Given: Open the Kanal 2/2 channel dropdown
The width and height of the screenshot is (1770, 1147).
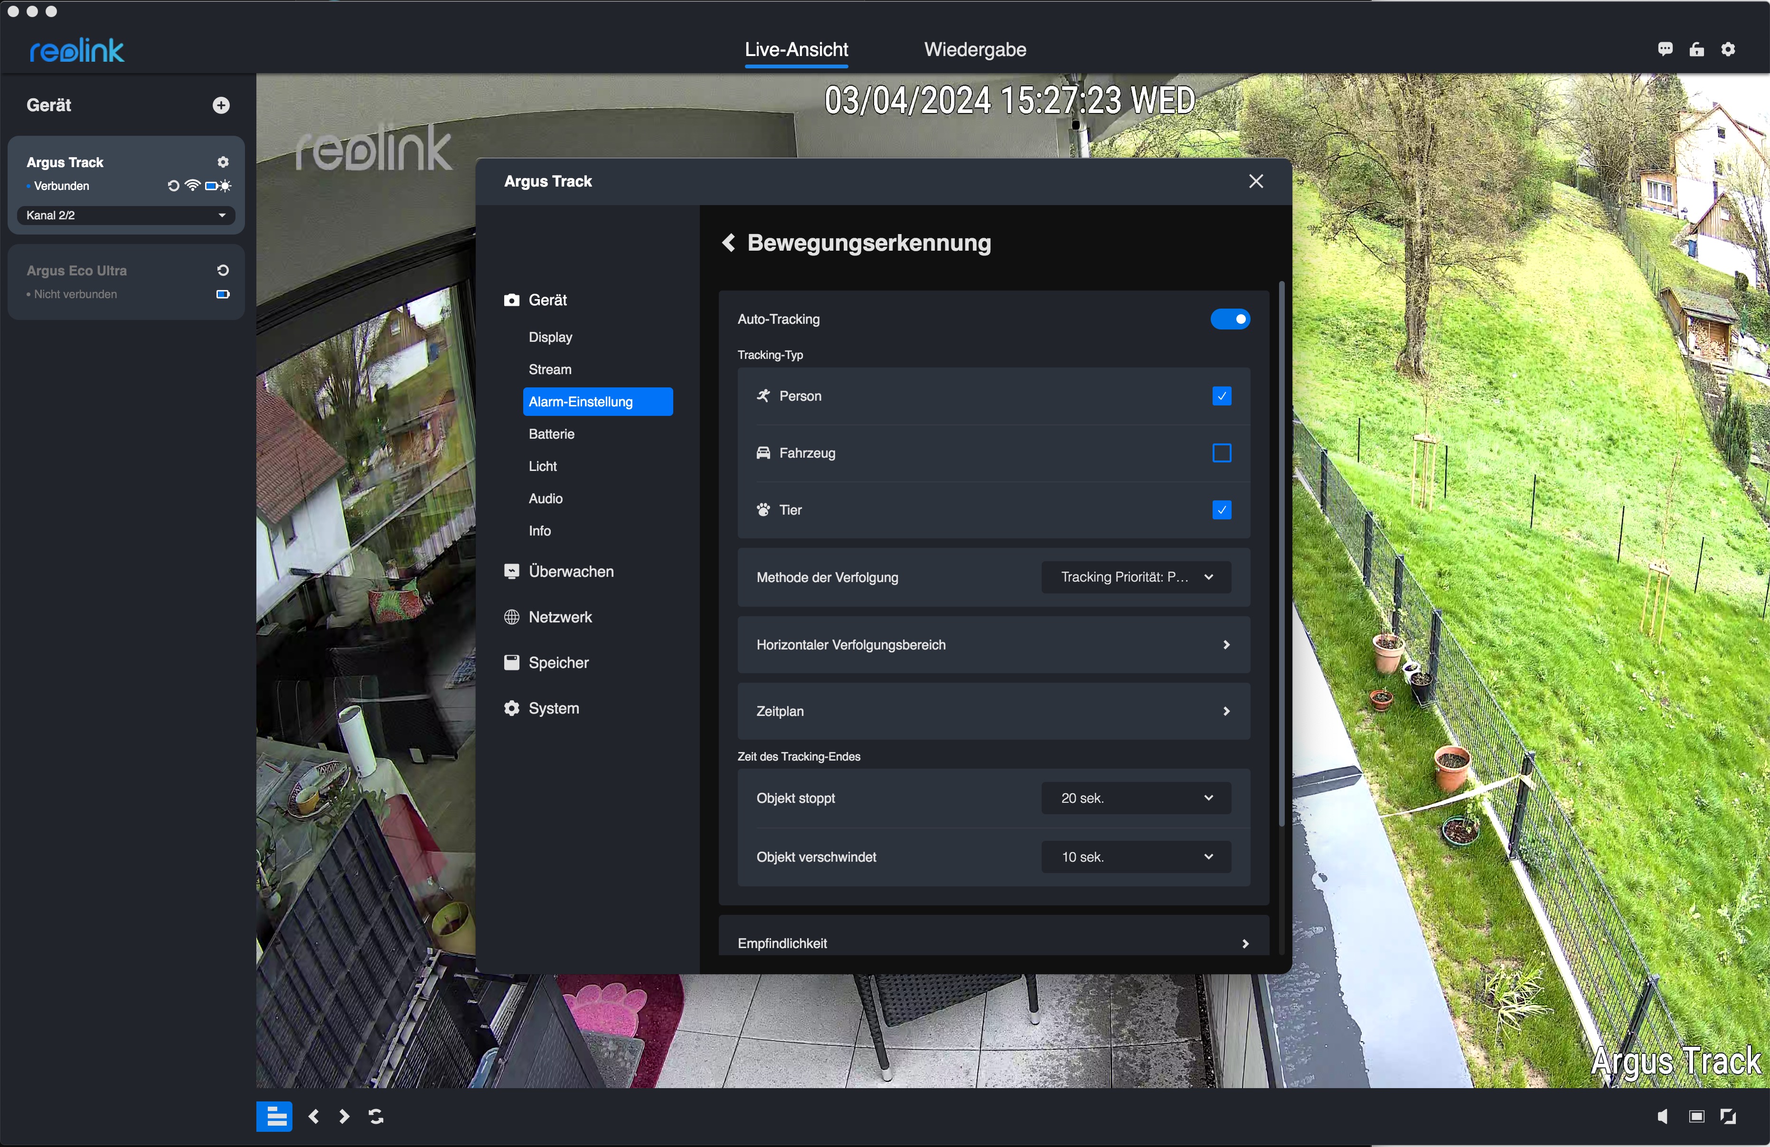Looking at the screenshot, I should (x=126, y=215).
